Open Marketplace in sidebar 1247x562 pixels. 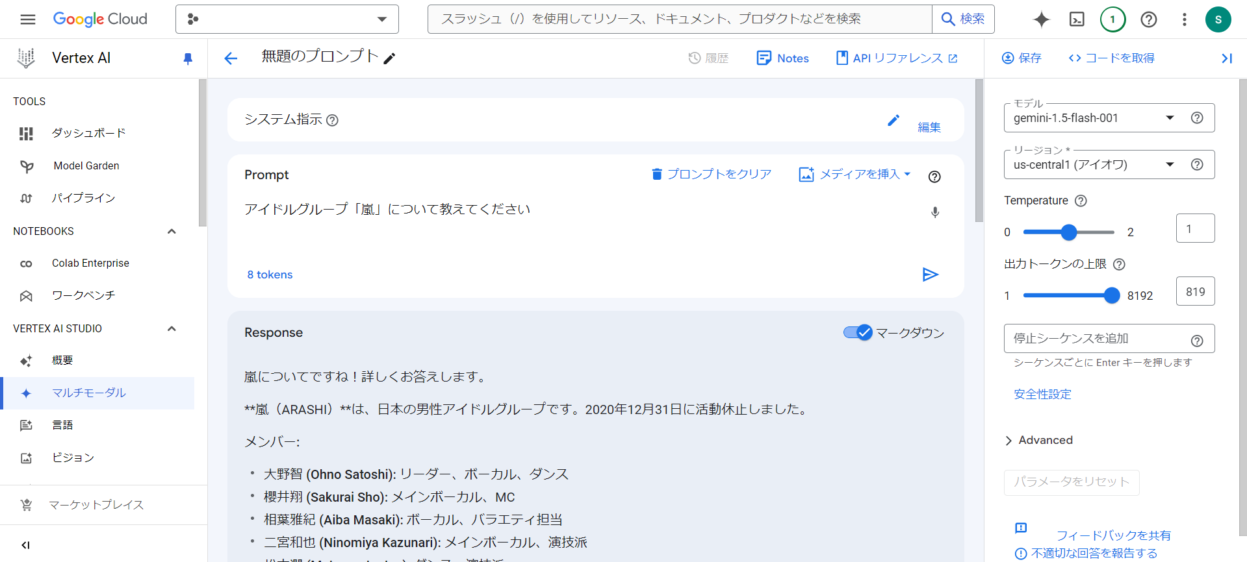point(97,505)
